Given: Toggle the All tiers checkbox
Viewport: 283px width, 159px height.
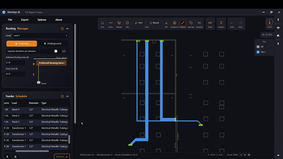Looking at the screenshot, I should [258, 47].
